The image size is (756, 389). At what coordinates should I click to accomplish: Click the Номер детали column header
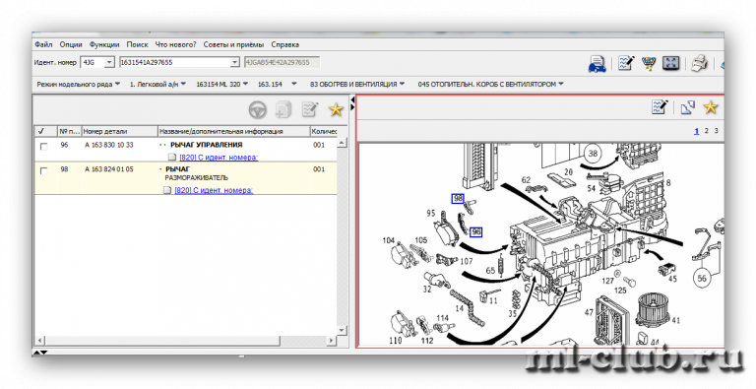click(119, 131)
